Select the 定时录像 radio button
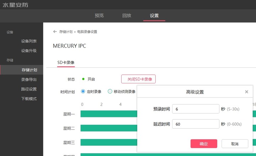 pos(83,91)
